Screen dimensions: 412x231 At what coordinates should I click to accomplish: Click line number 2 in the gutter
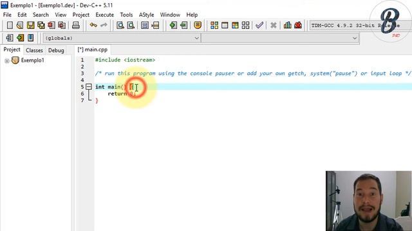(x=82, y=67)
